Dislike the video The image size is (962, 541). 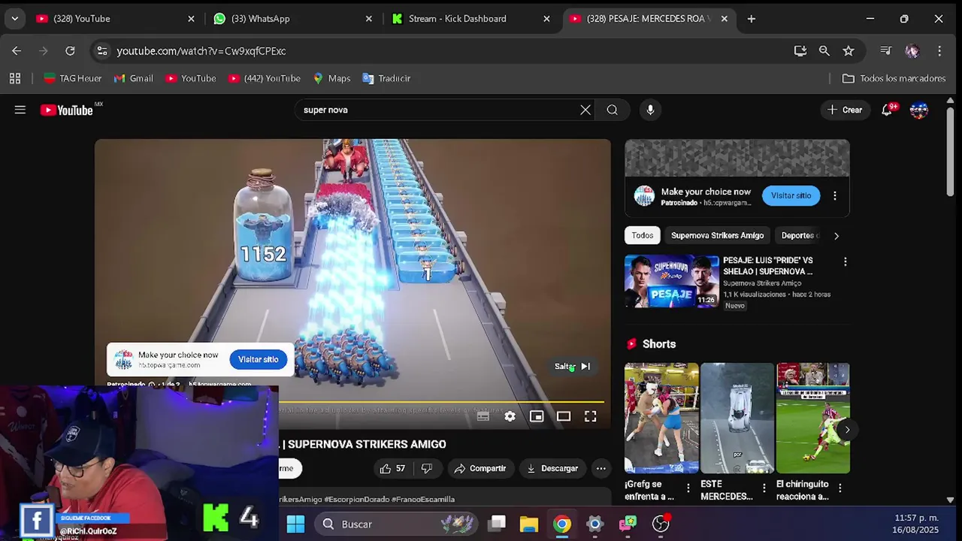tap(427, 468)
